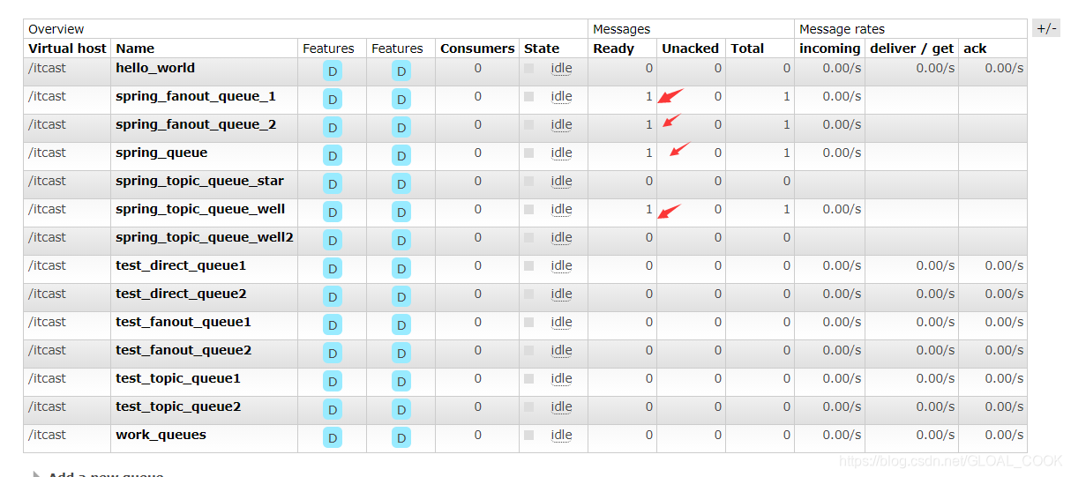1071x477 pixels.
Task: Click left D badge for spring_fanout_queue_1
Action: pos(333,100)
